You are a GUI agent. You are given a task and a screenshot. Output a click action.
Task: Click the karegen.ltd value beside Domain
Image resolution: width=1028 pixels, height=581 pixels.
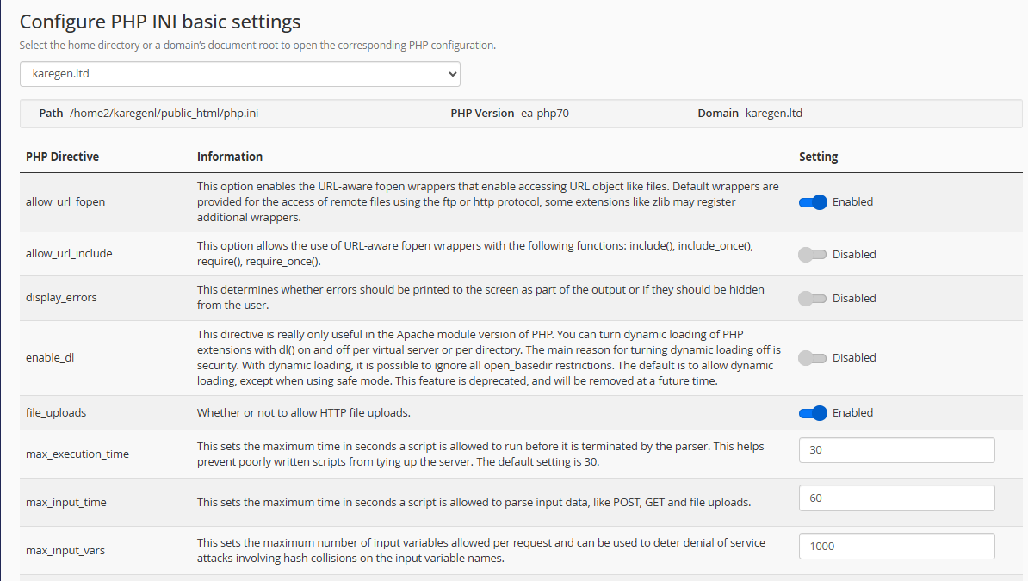click(773, 114)
